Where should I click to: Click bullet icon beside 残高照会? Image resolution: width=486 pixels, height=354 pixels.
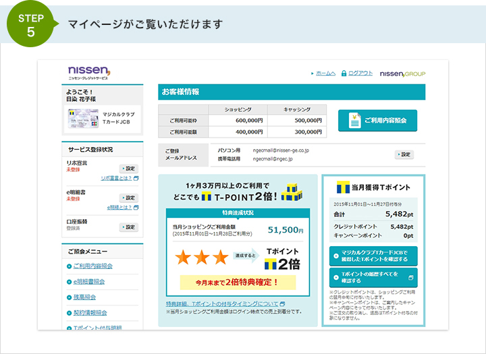[69, 297]
